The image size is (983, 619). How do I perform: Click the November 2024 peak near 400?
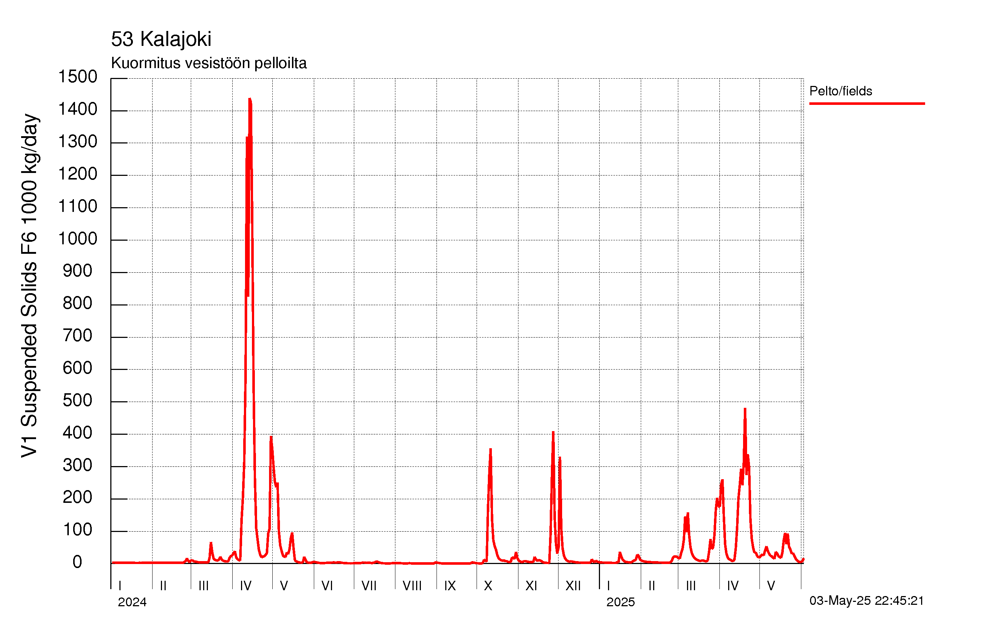[x=553, y=432]
